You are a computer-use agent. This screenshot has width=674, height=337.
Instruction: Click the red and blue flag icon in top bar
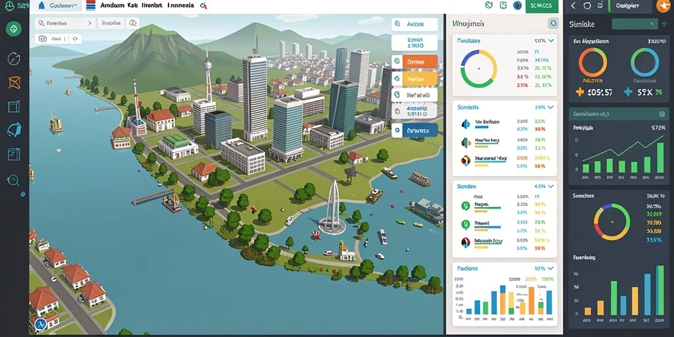(x=90, y=5)
